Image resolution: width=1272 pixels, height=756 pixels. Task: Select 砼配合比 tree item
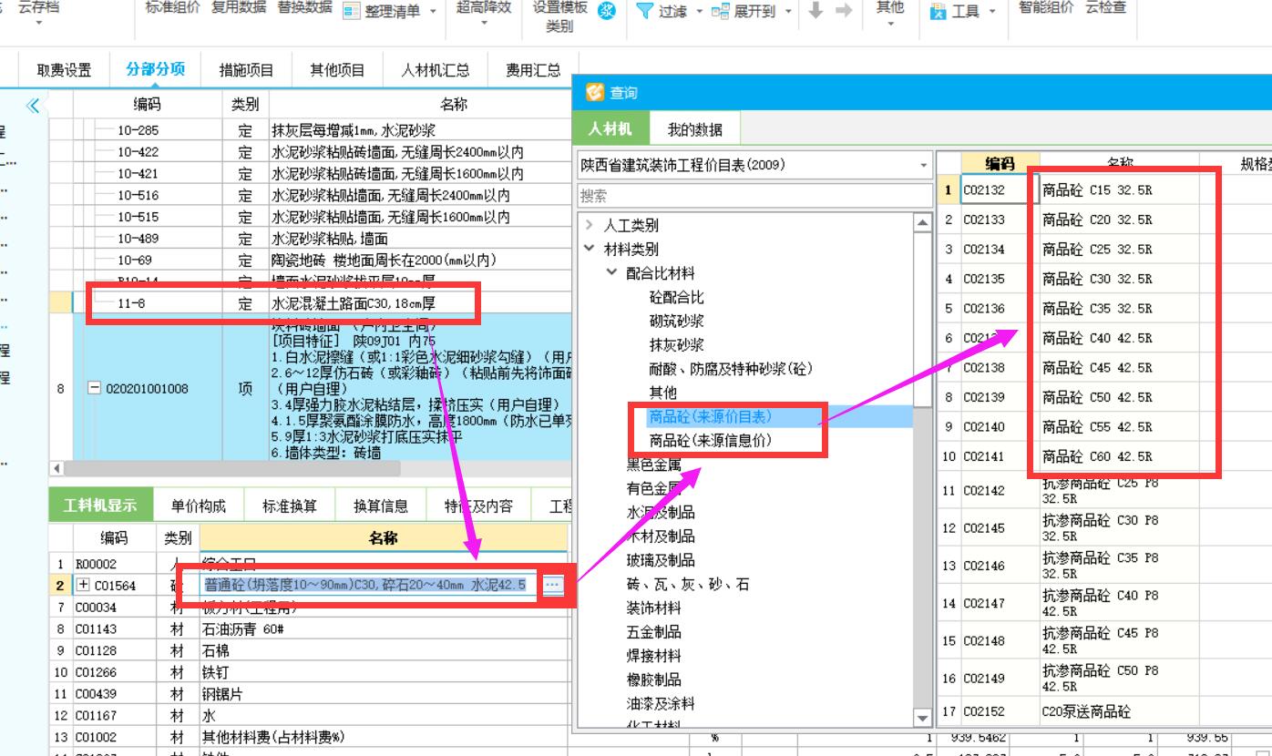[x=676, y=297]
